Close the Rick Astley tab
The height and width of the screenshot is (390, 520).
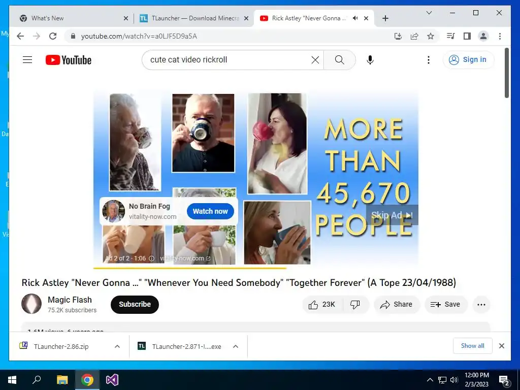[x=366, y=19]
